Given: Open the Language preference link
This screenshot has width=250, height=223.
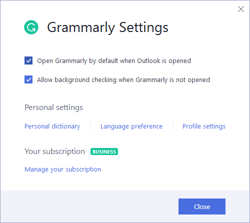Looking at the screenshot, I should [x=131, y=126].
